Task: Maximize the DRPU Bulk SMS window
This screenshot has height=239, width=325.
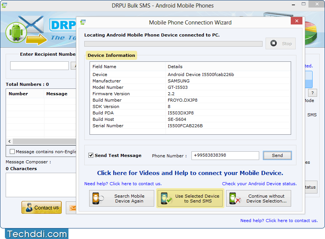Action: click(x=304, y=4)
